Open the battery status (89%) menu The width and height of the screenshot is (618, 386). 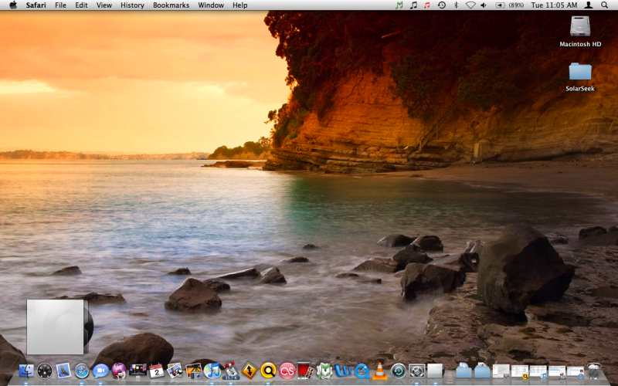[x=511, y=5]
